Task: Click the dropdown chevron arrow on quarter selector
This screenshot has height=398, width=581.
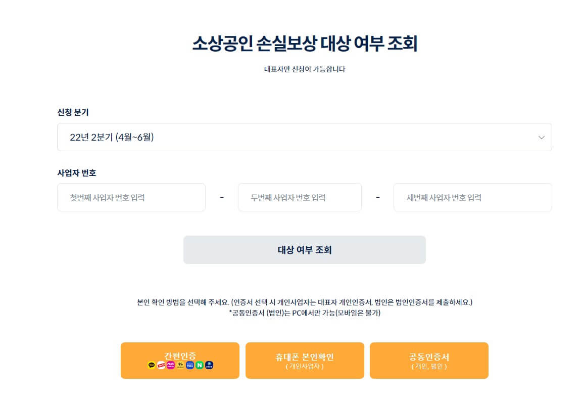Action: tap(541, 137)
